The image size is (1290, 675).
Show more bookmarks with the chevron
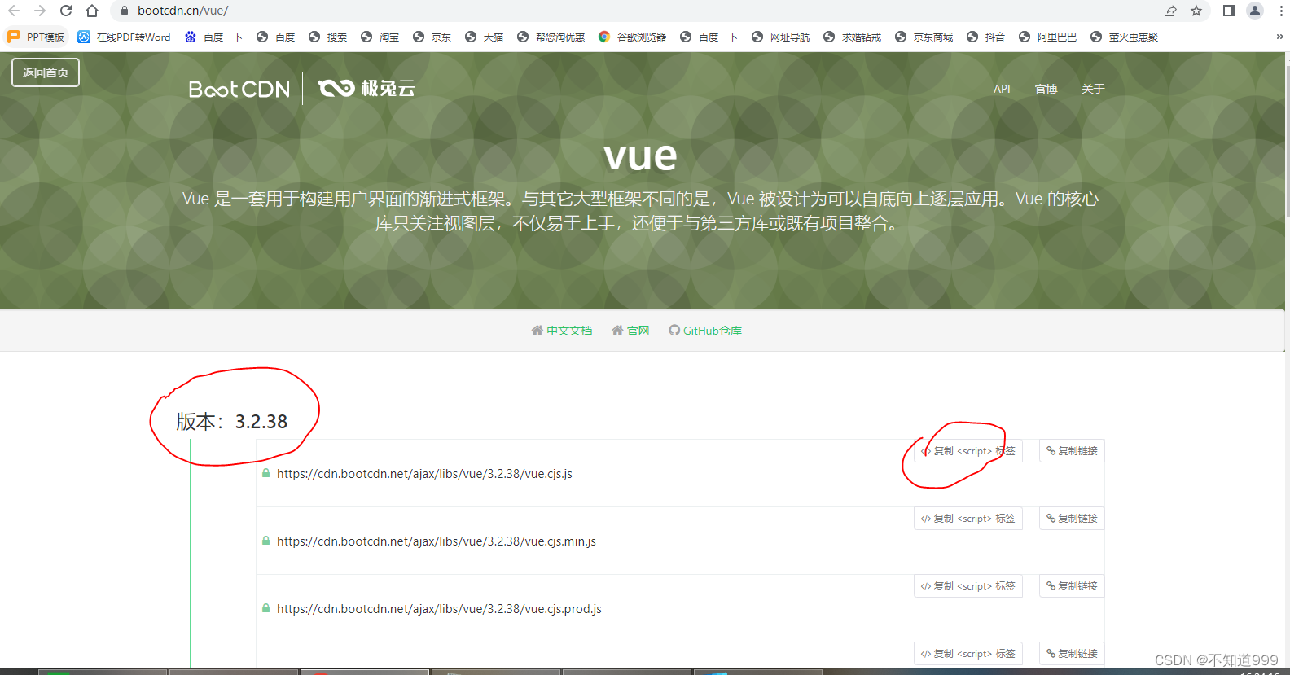click(1280, 37)
